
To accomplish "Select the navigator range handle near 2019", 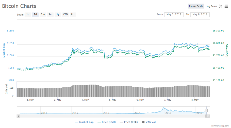I will coord(206,110).
